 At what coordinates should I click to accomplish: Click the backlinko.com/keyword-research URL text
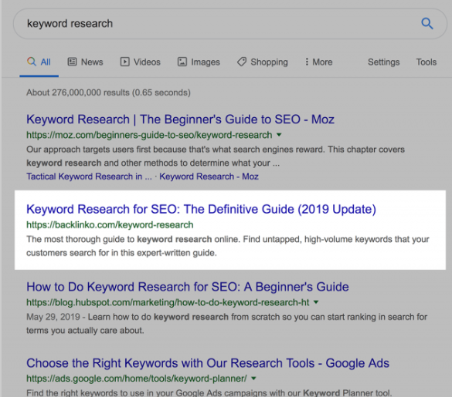110,224
